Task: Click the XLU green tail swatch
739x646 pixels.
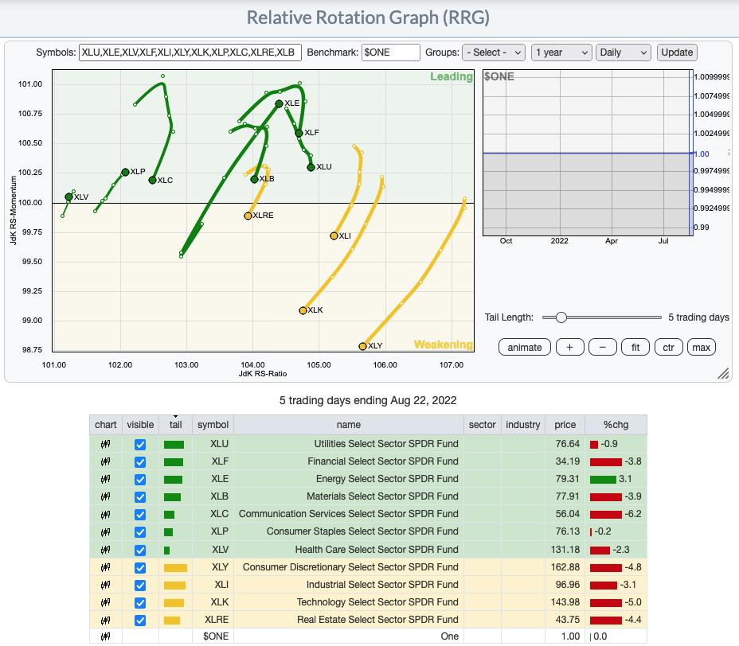Action: pyautogui.click(x=174, y=445)
